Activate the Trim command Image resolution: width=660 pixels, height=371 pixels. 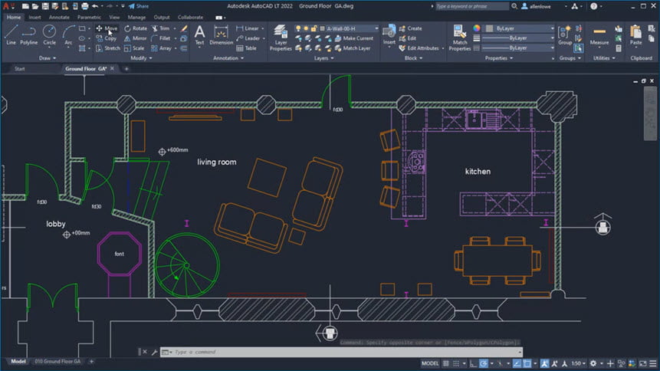click(x=160, y=28)
